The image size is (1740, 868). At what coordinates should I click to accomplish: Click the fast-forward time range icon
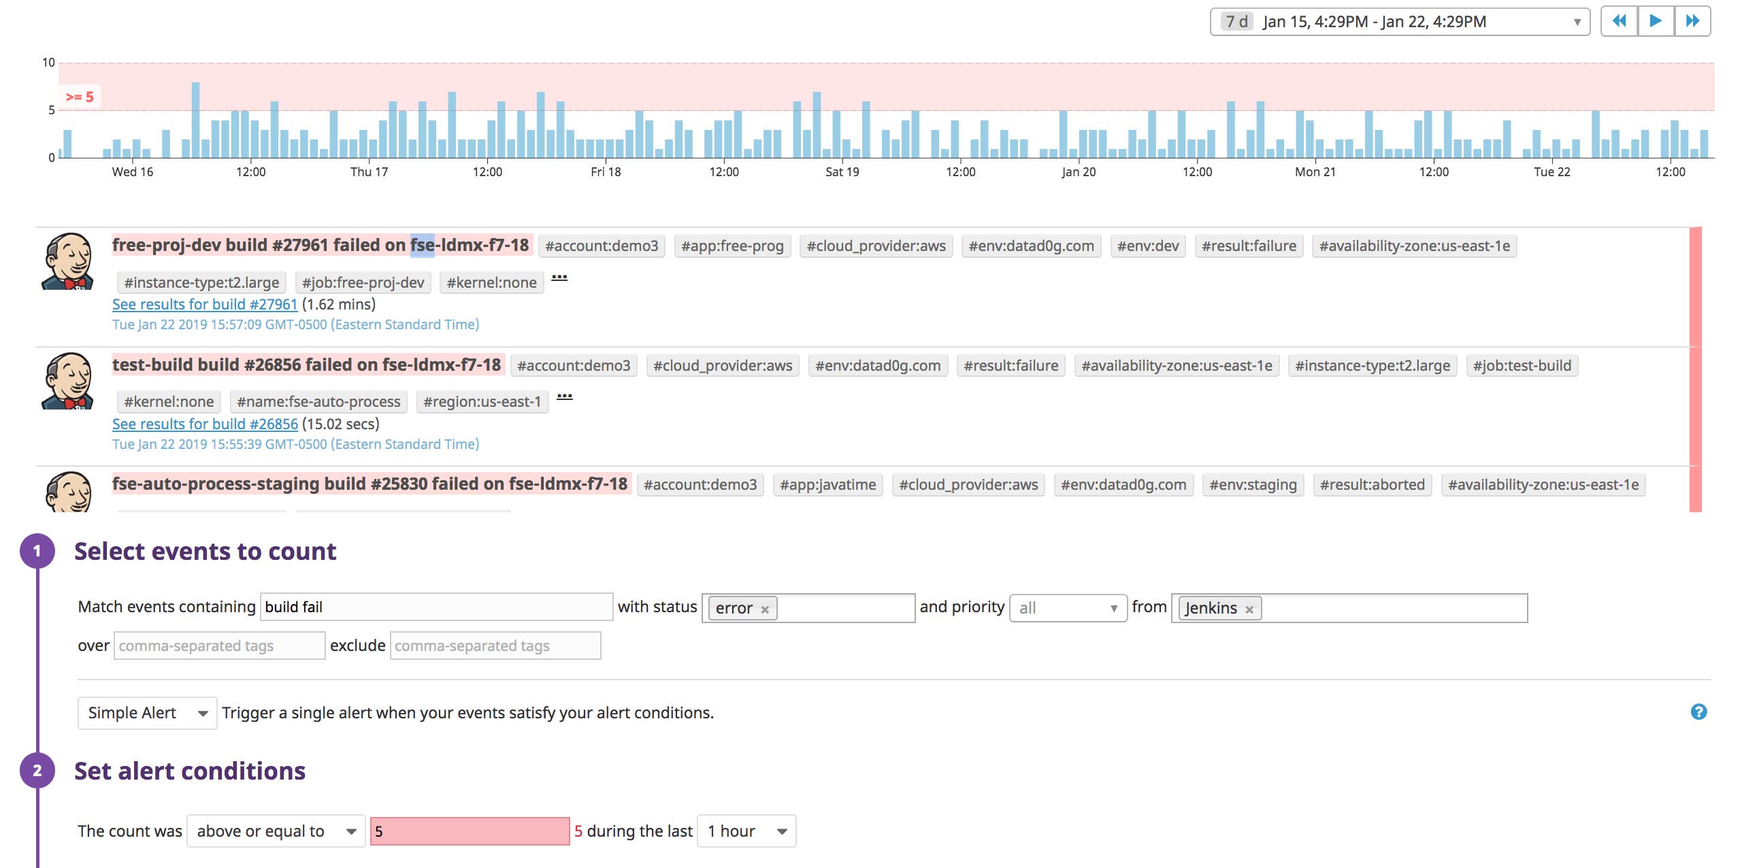click(x=1692, y=21)
